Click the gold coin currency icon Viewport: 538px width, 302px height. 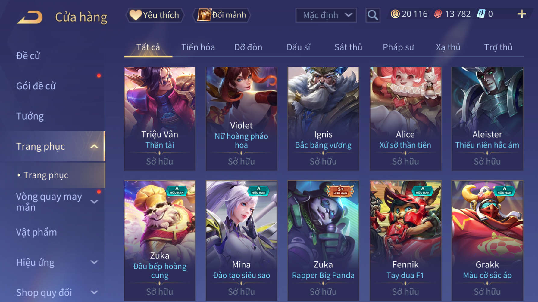(x=395, y=14)
